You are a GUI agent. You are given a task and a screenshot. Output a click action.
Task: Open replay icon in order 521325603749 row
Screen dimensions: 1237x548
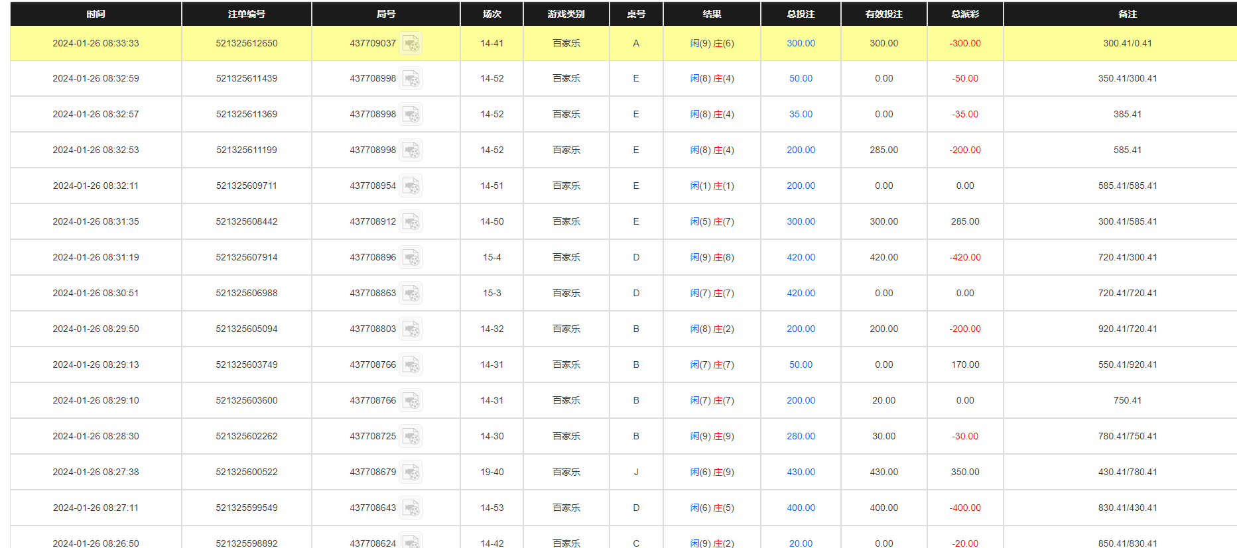[x=411, y=365]
